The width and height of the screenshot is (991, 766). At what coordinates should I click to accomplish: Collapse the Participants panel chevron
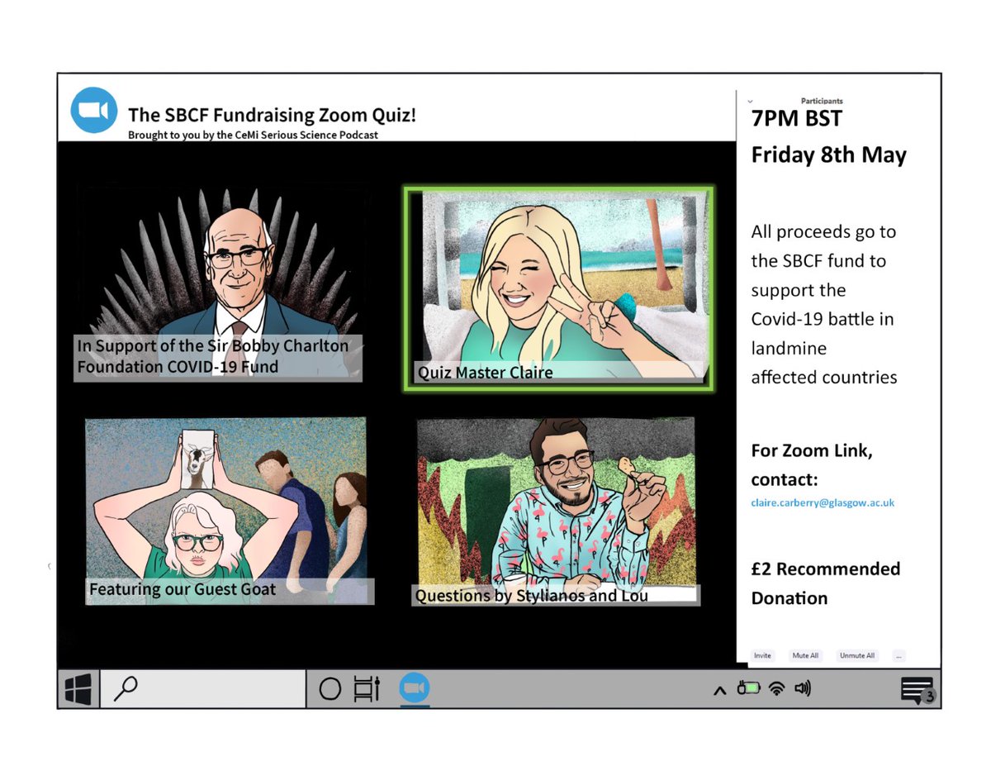pos(750,101)
